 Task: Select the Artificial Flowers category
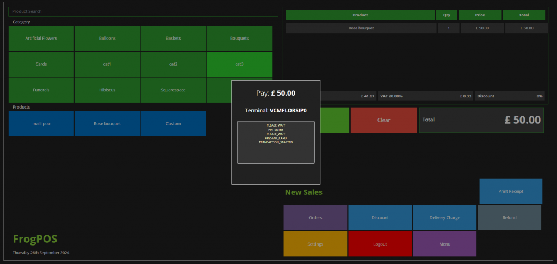[41, 39]
